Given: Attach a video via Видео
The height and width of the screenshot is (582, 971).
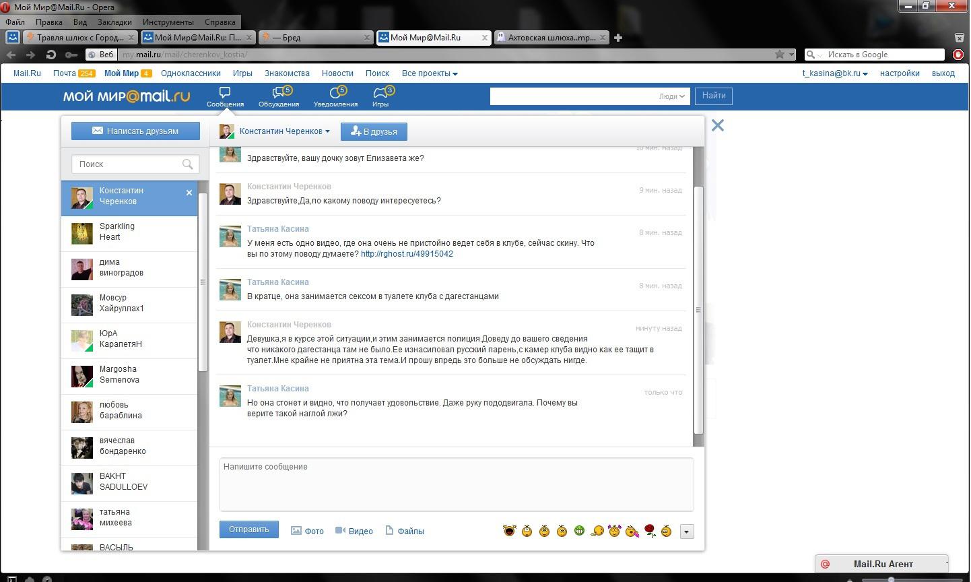Looking at the screenshot, I should (354, 531).
